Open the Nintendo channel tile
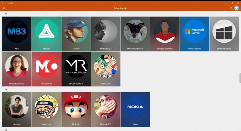Viewport: 241px width, 131px height. click(x=76, y=109)
